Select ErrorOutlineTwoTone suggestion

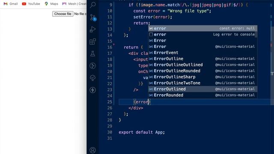(203, 83)
